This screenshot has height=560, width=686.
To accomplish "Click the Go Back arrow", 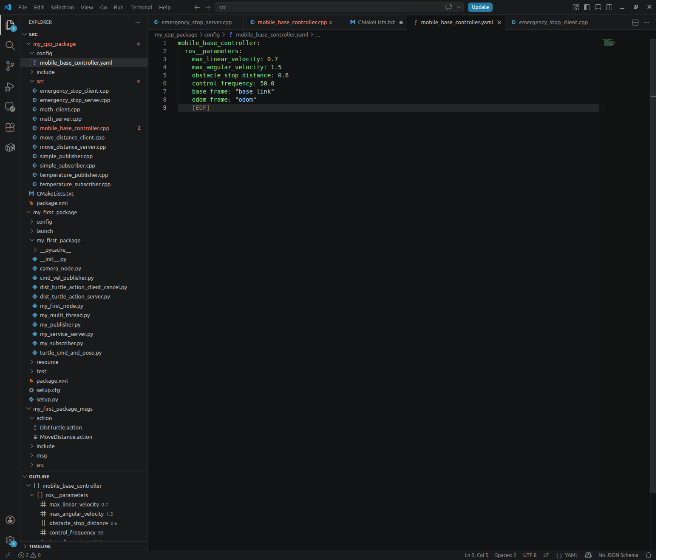I will tap(197, 7).
